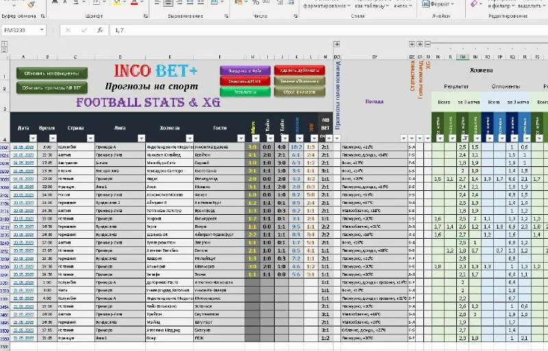Open the Хозяева column filter dropdown
The image size is (548, 351).
[x=190, y=138]
